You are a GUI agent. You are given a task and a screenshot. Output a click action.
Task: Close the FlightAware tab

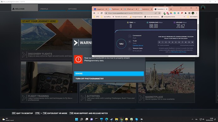[121, 9]
